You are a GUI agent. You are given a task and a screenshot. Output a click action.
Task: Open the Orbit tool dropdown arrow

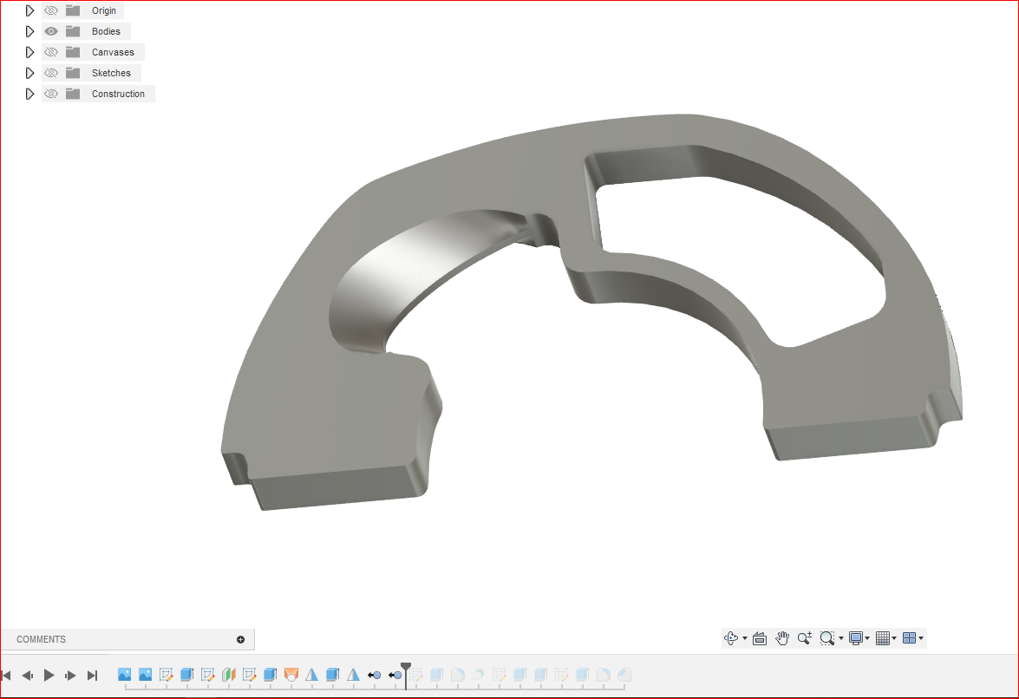click(x=745, y=637)
